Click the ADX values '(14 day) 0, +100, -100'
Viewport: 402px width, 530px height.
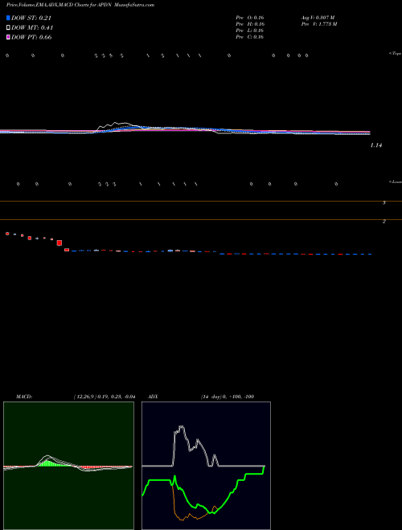(x=228, y=397)
